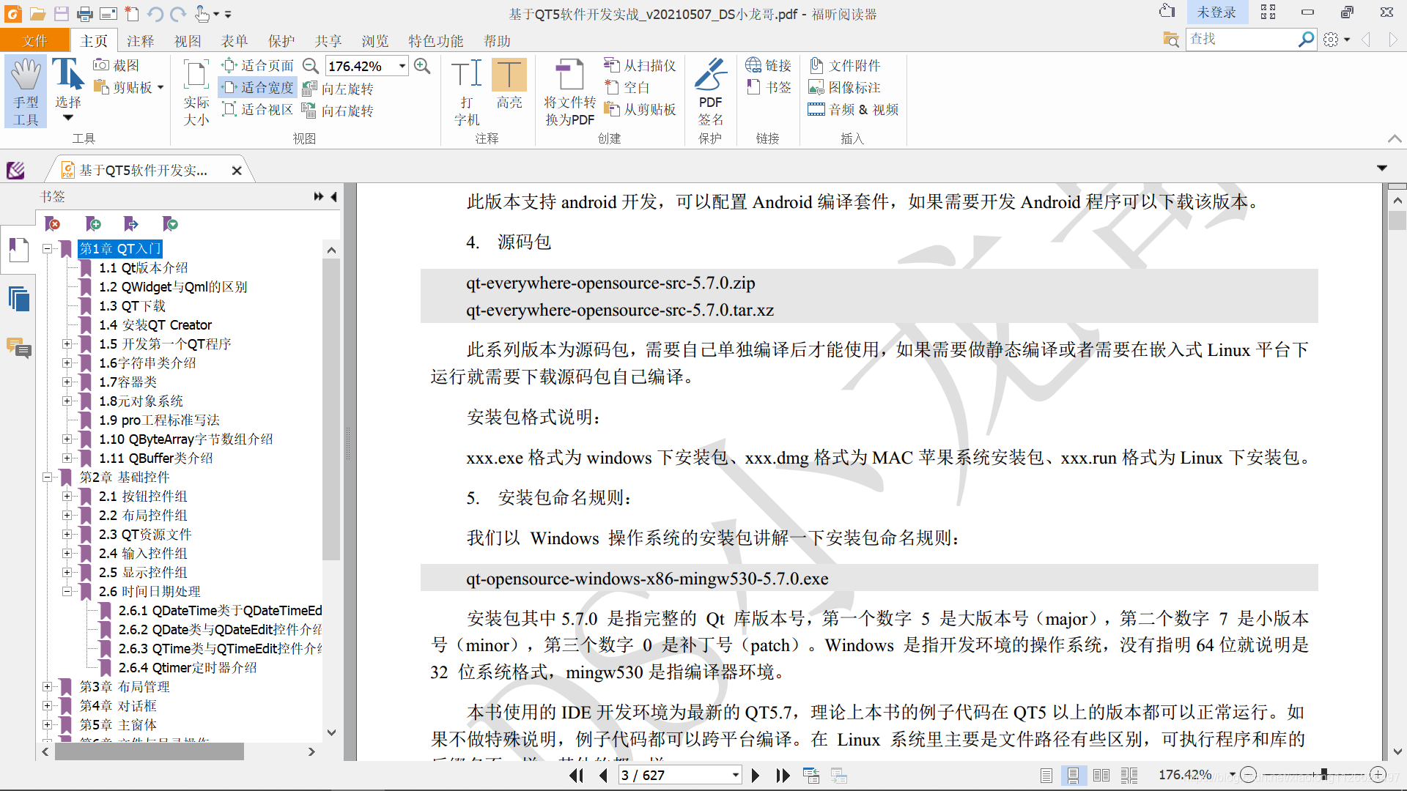Open the 注释 ribbon tab

click(140, 41)
